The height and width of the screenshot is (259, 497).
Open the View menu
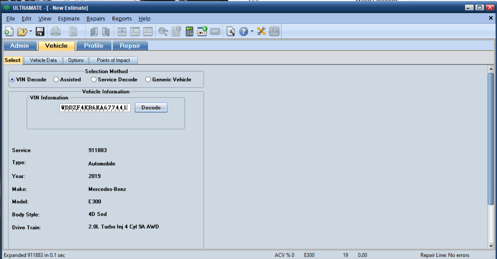point(45,19)
